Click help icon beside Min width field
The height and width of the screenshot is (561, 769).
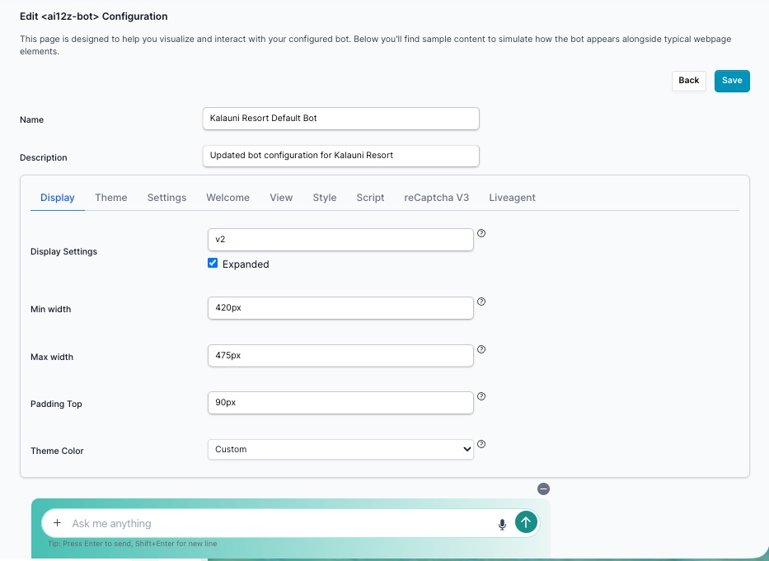click(481, 302)
